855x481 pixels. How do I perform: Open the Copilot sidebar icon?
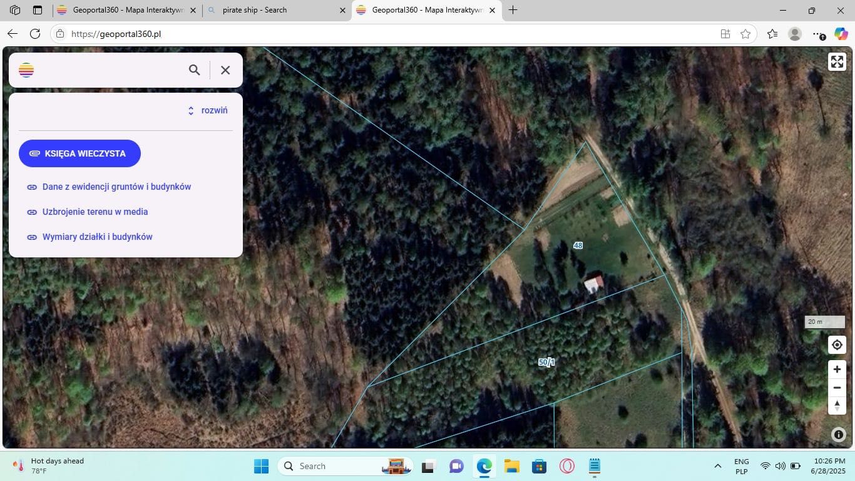pos(841,34)
